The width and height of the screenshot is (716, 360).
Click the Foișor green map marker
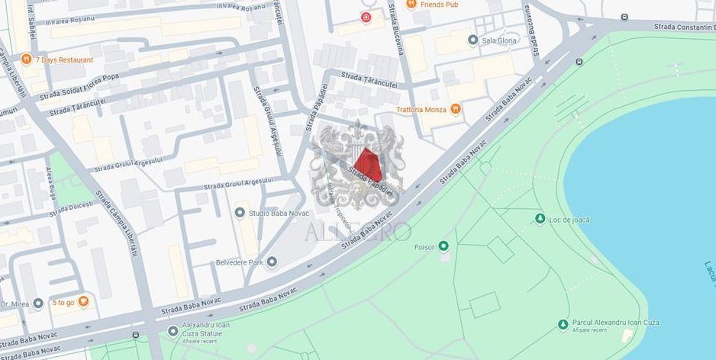pyautogui.click(x=443, y=247)
